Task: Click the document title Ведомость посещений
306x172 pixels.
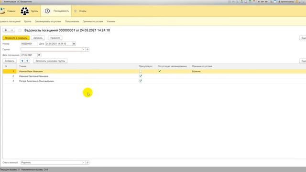Action: coord(67,30)
